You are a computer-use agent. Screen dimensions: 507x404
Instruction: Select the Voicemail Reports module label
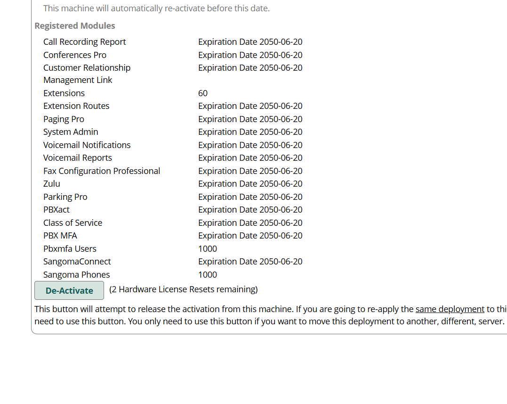click(78, 158)
